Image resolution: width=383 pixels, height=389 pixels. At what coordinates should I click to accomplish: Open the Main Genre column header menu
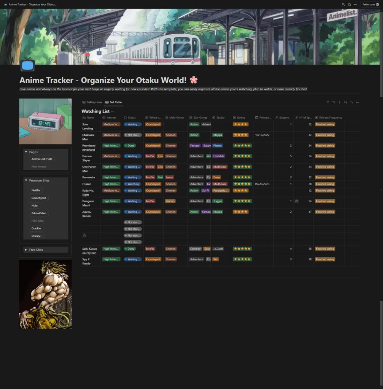tap(175, 118)
